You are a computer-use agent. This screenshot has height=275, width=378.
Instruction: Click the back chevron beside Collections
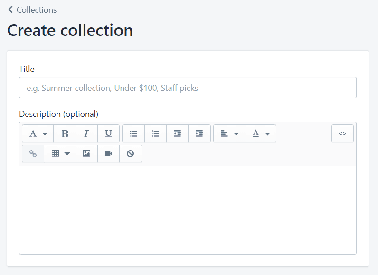coord(10,9)
